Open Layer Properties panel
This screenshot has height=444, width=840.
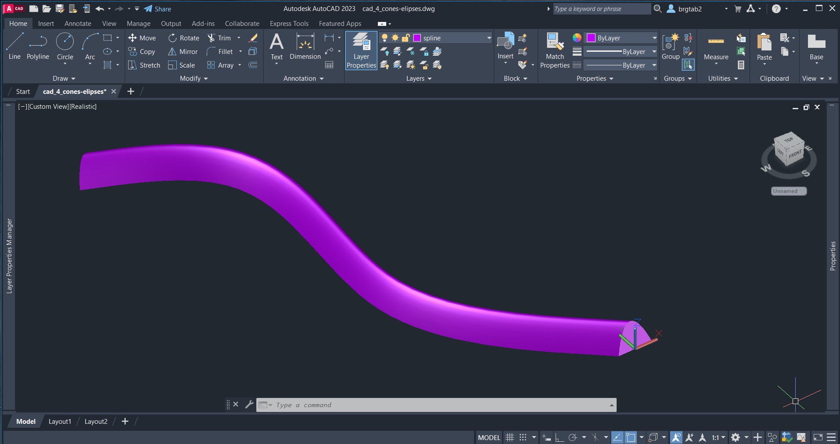tap(361, 50)
